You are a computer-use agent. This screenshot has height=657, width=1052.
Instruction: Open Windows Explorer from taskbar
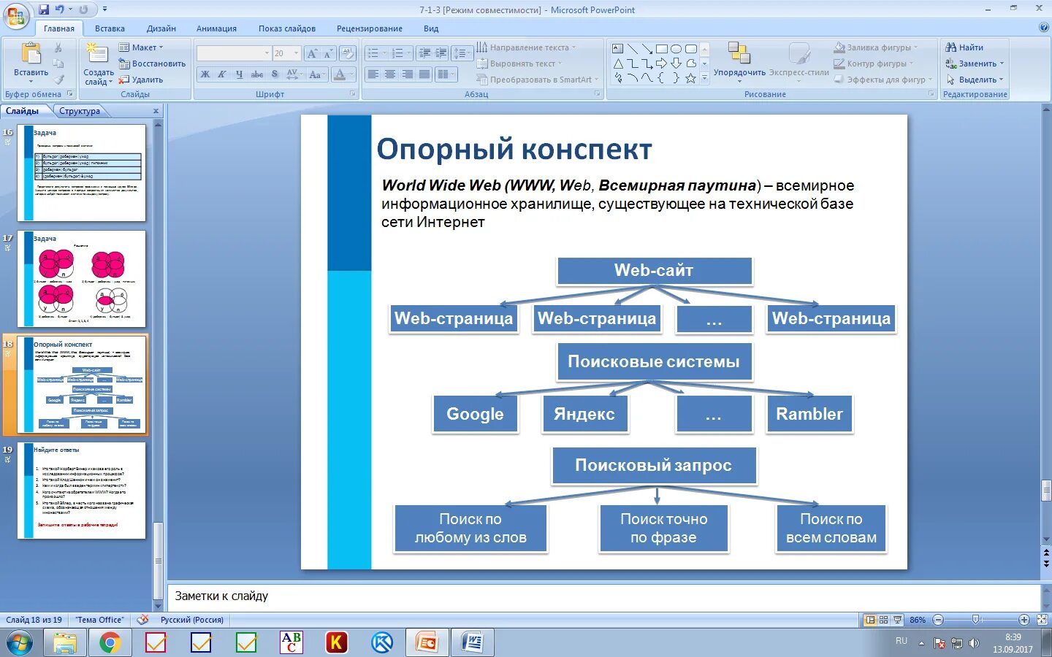click(x=64, y=642)
